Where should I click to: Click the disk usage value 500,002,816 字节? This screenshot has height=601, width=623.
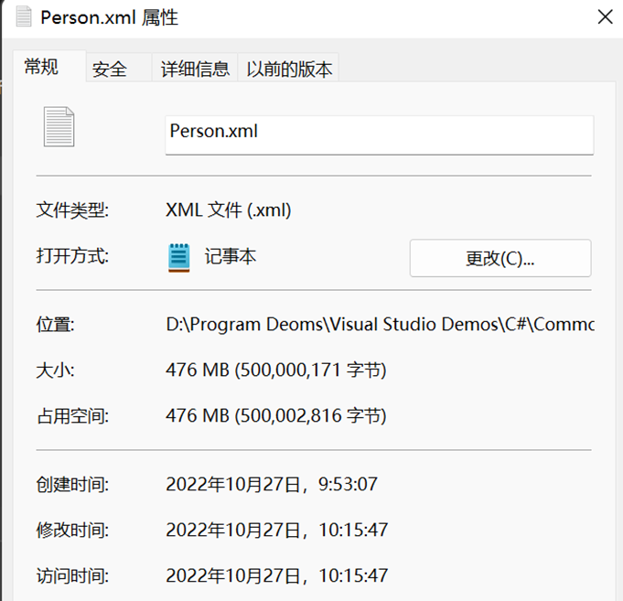pos(276,416)
